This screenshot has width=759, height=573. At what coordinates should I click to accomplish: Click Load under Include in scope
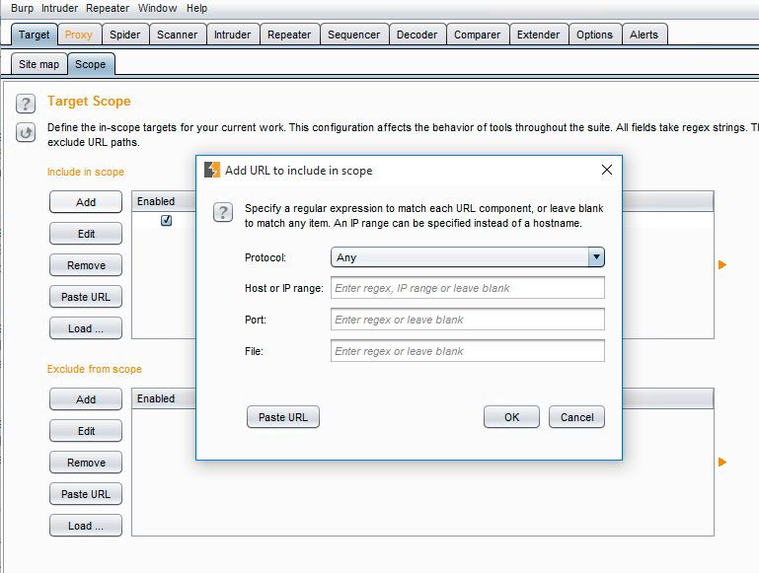[86, 328]
